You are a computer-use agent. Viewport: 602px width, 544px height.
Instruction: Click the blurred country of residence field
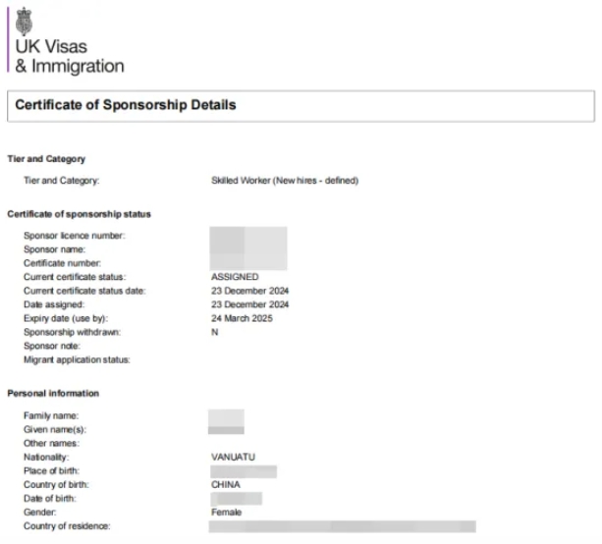(x=342, y=526)
